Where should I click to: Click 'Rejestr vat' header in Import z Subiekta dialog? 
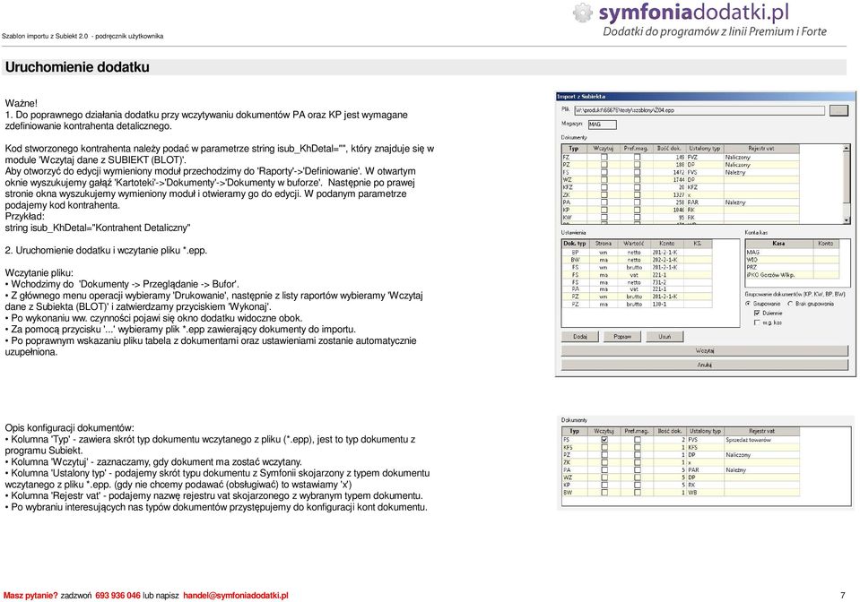click(761, 149)
